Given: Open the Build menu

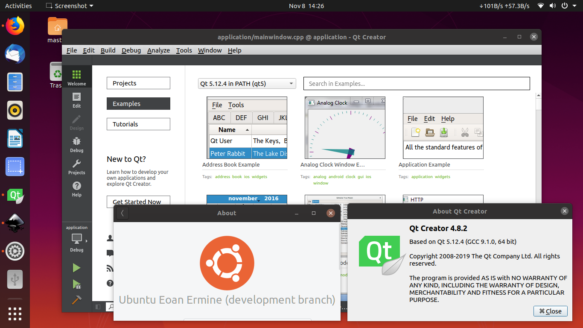Looking at the screenshot, I should pyautogui.click(x=108, y=50).
